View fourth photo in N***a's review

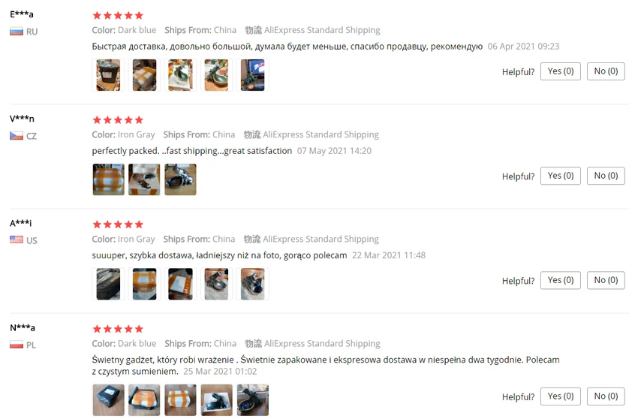[x=216, y=400]
